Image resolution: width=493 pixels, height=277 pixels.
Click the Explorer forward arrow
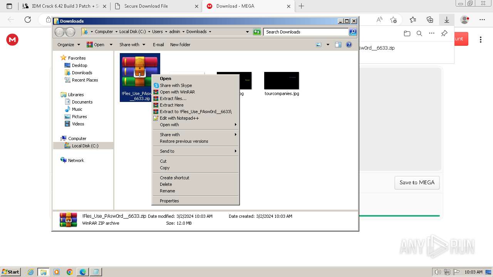[70, 32]
